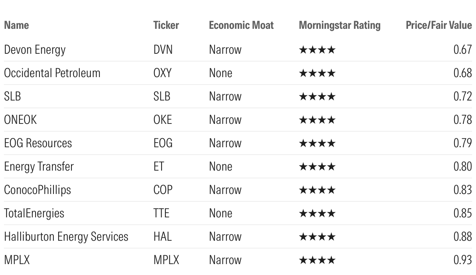Screen dimensions: 476x275
Task: Click the Name column header
Action: (x=16, y=25)
